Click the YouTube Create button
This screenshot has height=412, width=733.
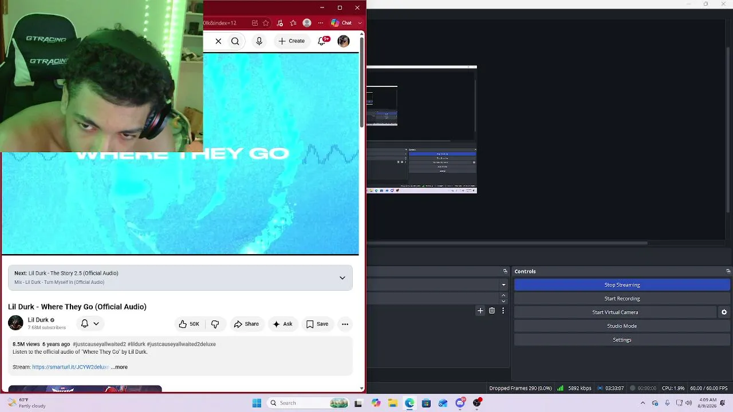[x=291, y=41]
